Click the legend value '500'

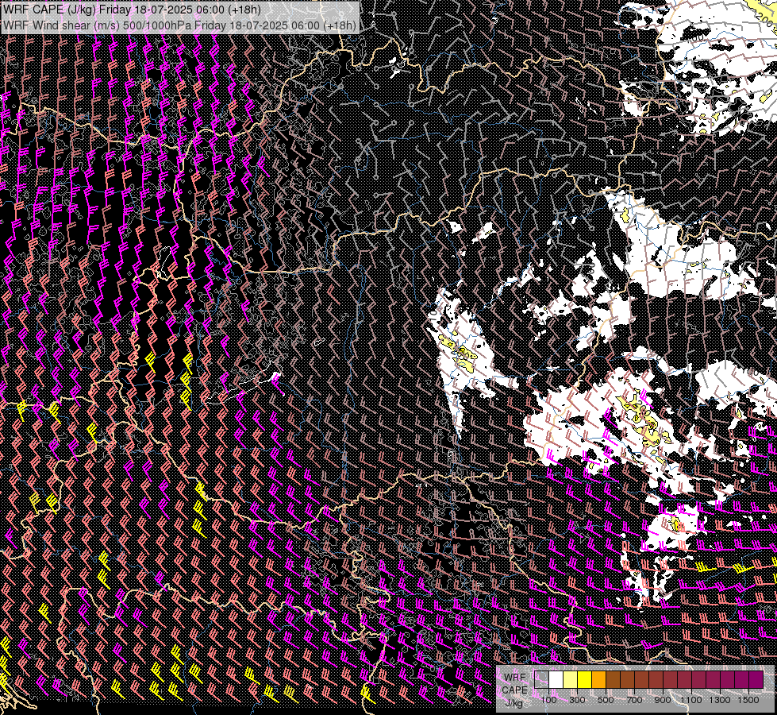pyautogui.click(x=606, y=700)
